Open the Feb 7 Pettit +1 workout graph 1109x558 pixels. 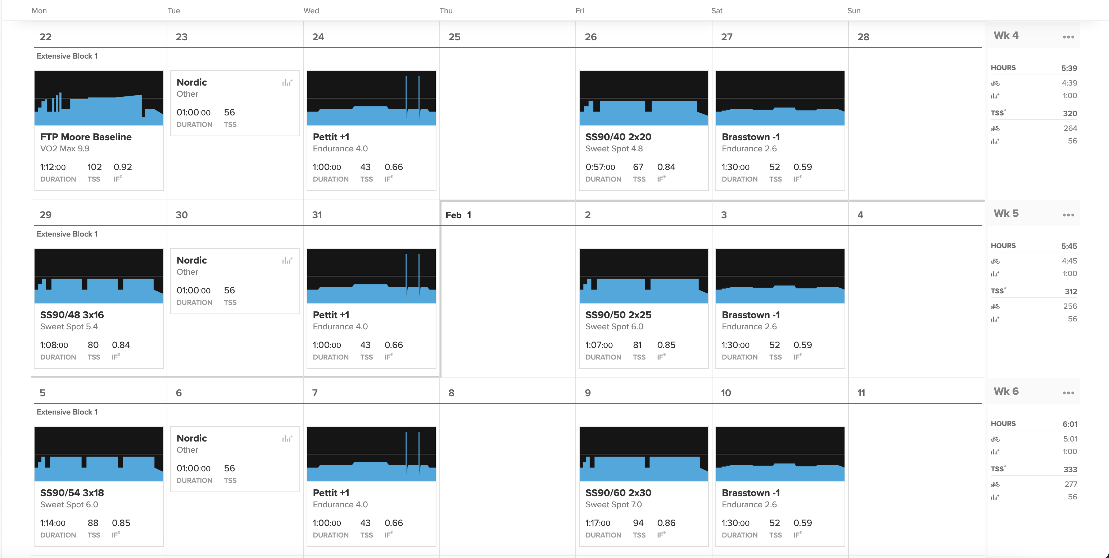pos(371,454)
